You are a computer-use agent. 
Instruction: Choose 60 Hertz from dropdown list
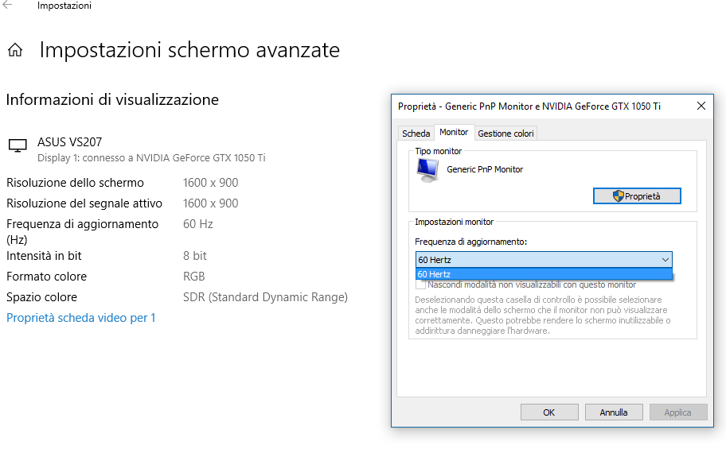(544, 274)
